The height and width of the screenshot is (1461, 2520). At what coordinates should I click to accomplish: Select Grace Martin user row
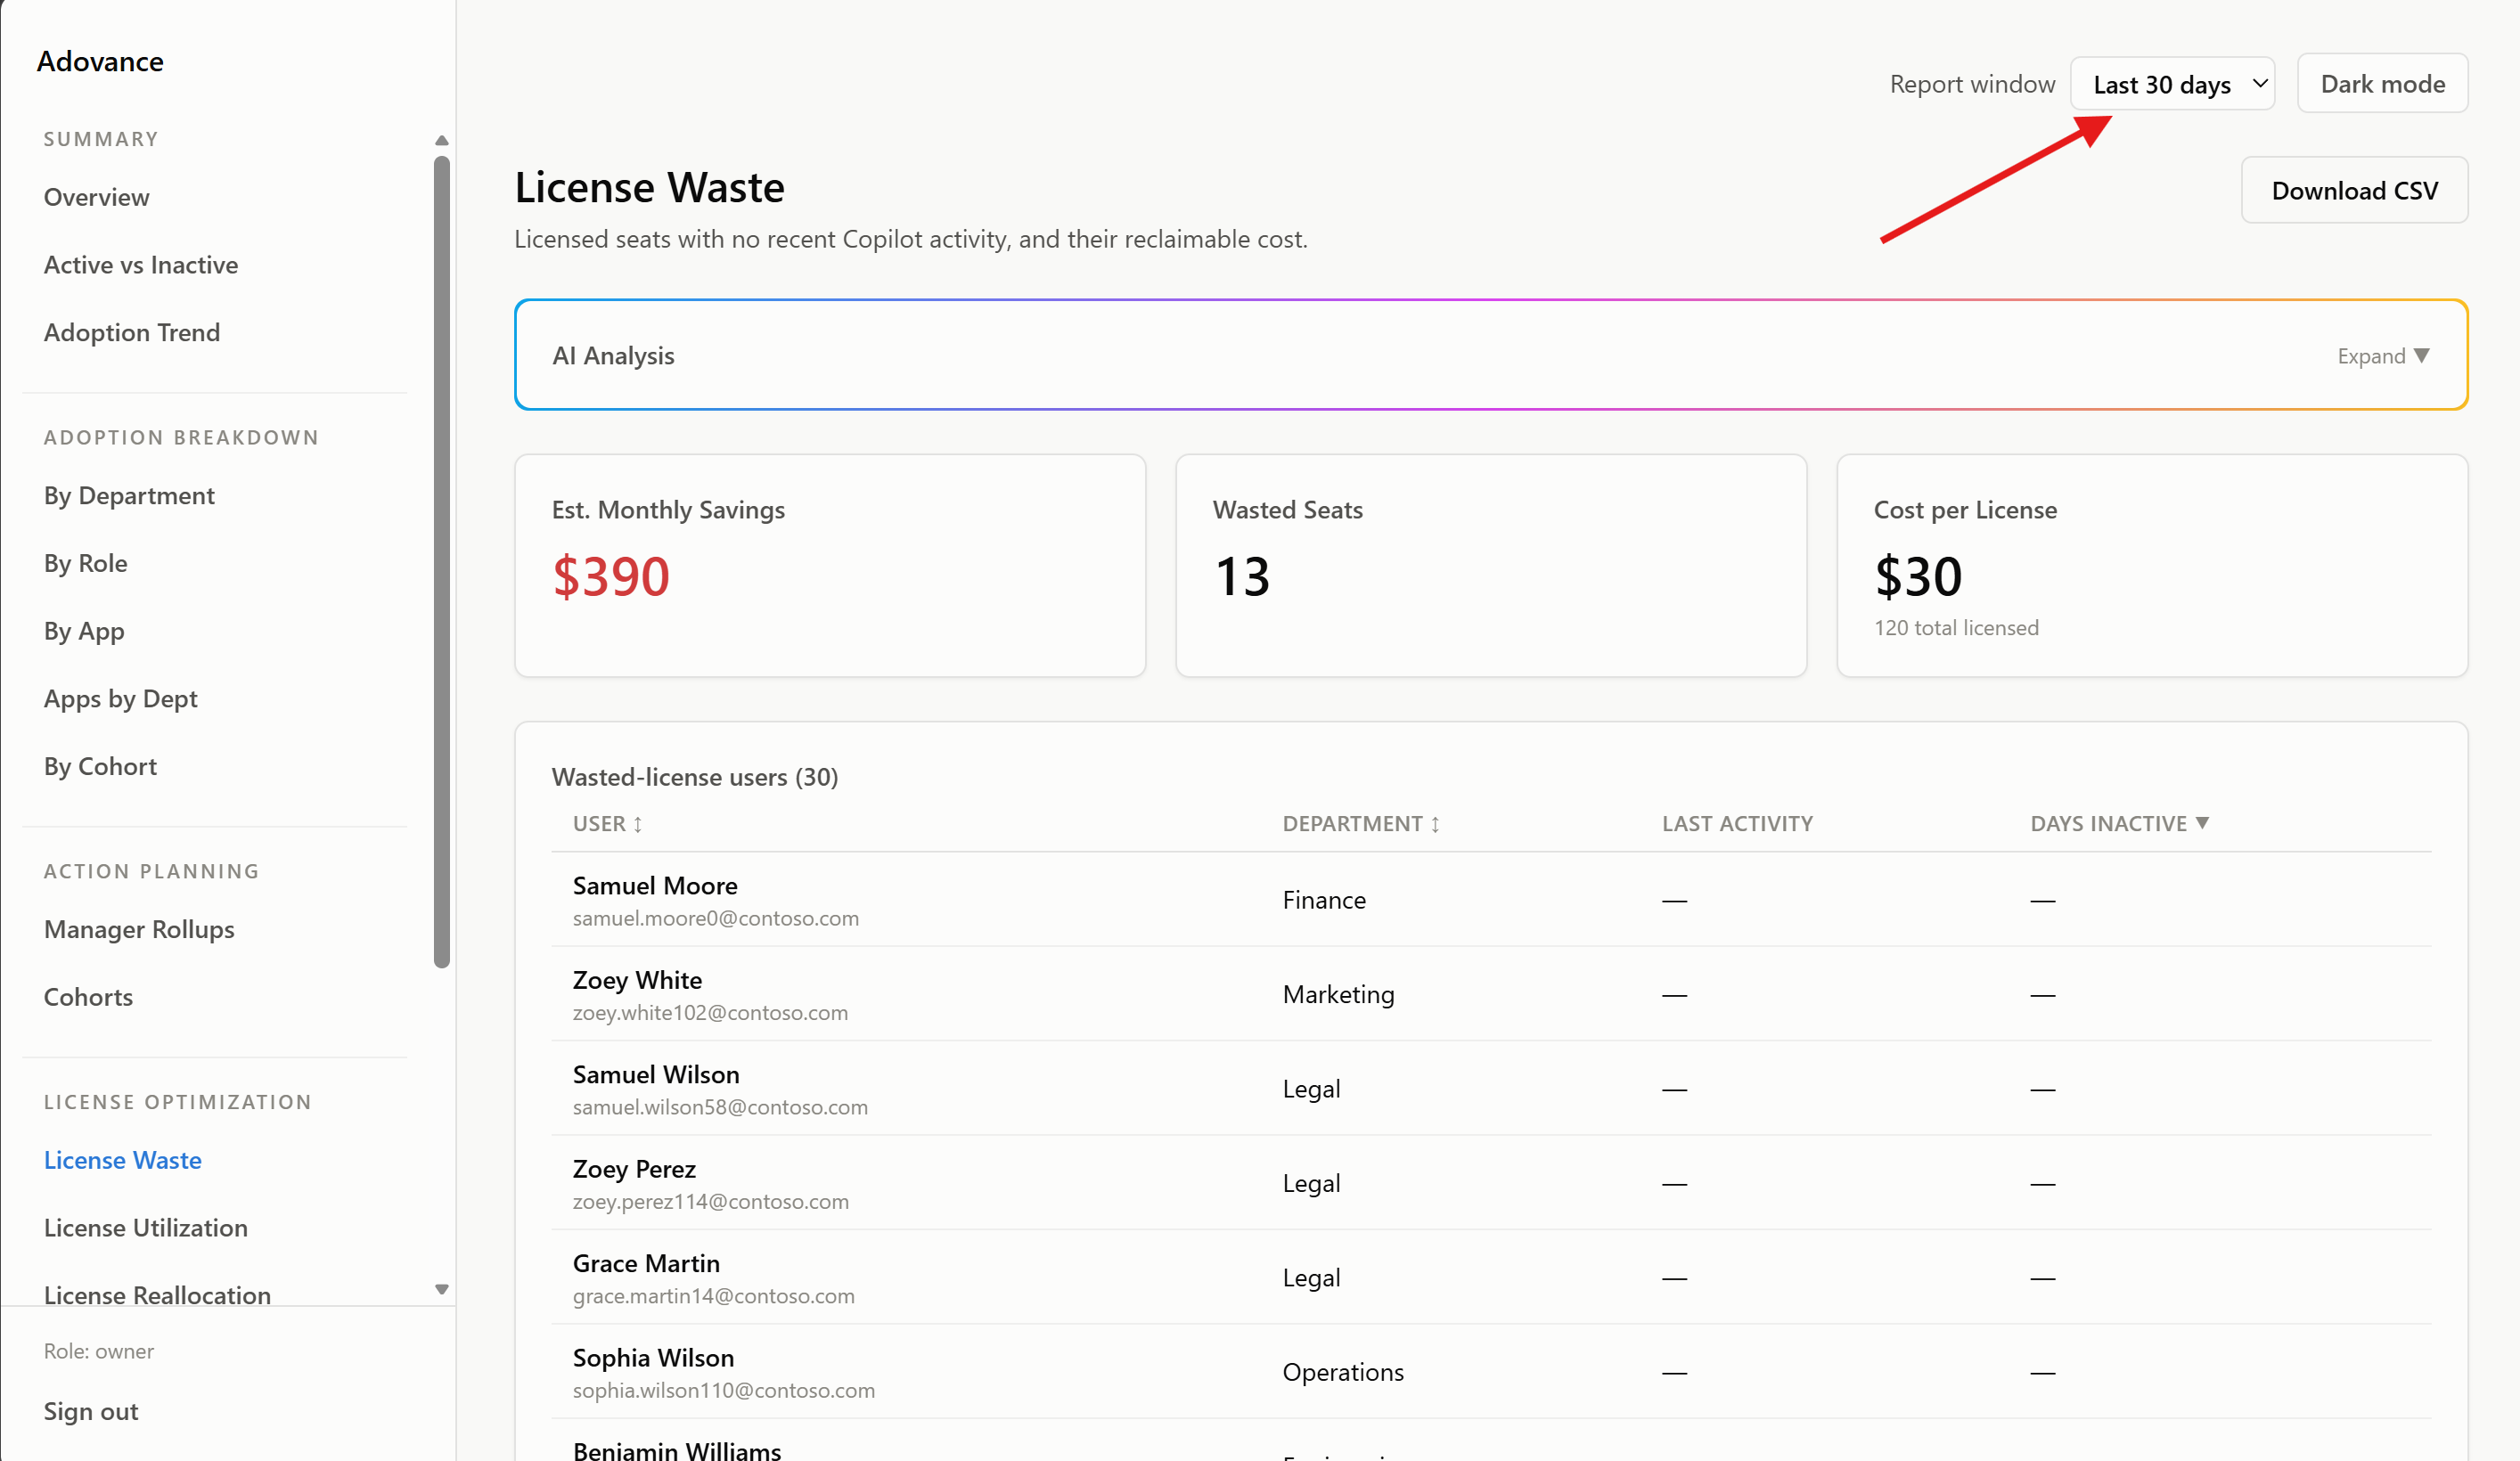coord(1491,1278)
